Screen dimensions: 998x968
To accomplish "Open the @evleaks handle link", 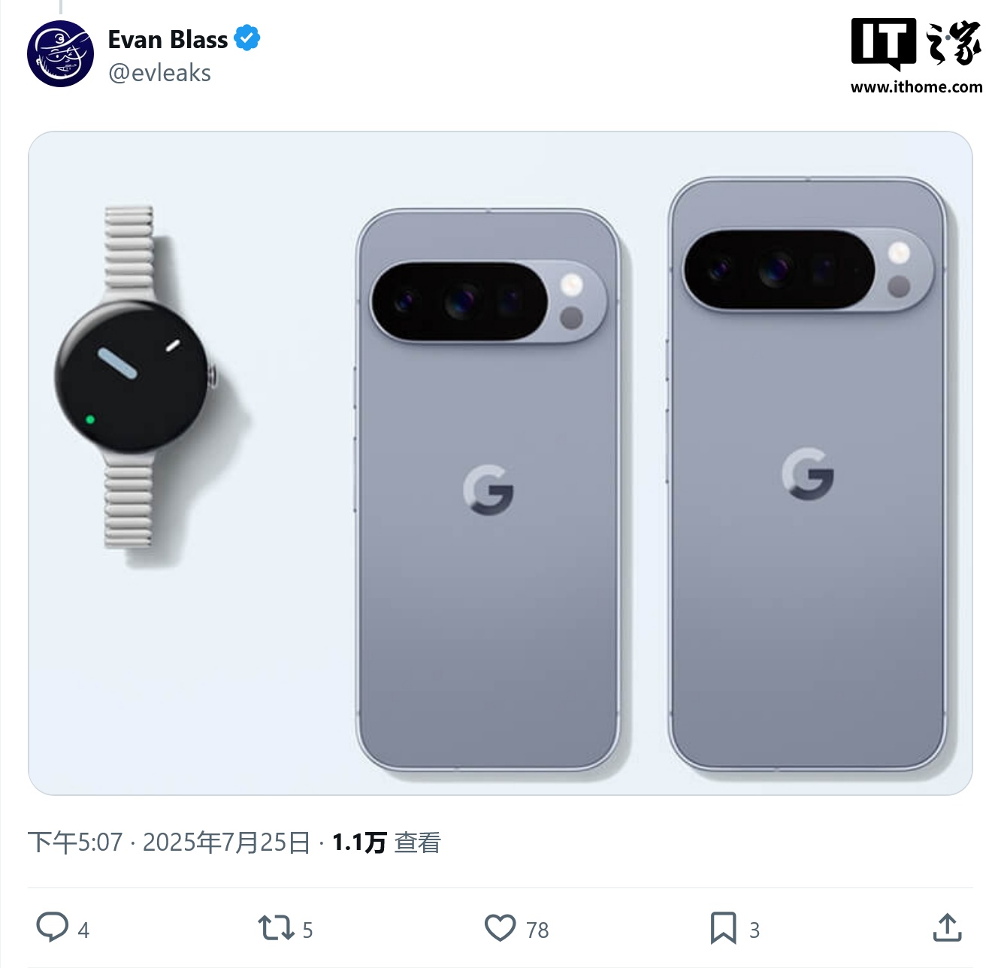I will pos(159,73).
